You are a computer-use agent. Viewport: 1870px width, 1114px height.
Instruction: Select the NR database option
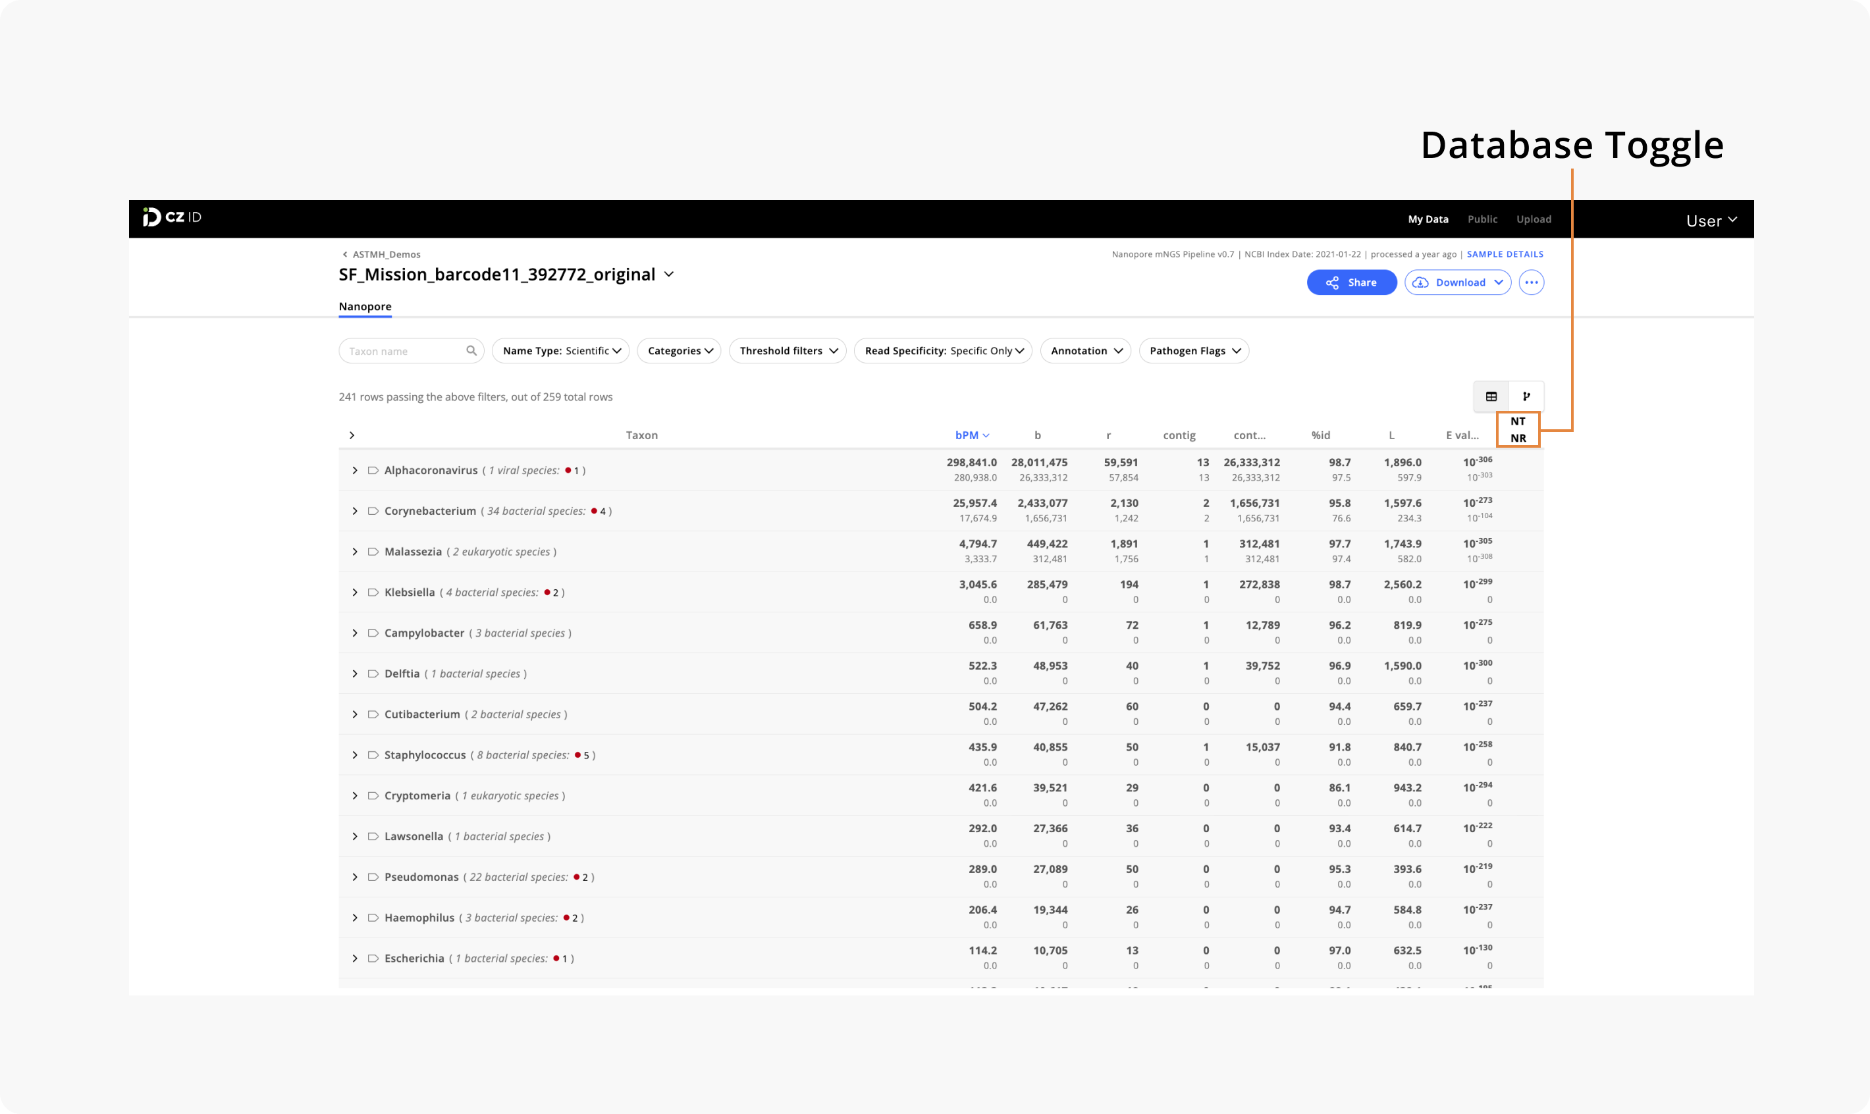coord(1517,438)
